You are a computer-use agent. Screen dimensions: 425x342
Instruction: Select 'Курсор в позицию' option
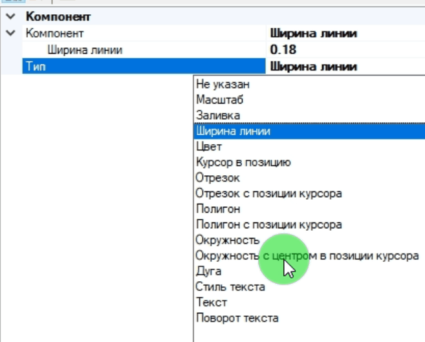coord(243,162)
